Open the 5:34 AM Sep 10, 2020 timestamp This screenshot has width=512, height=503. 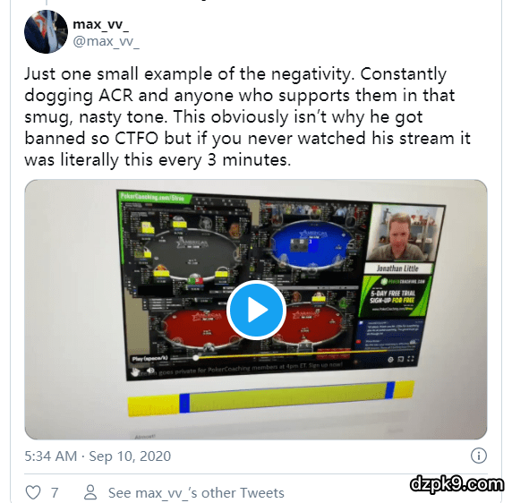[98, 456]
